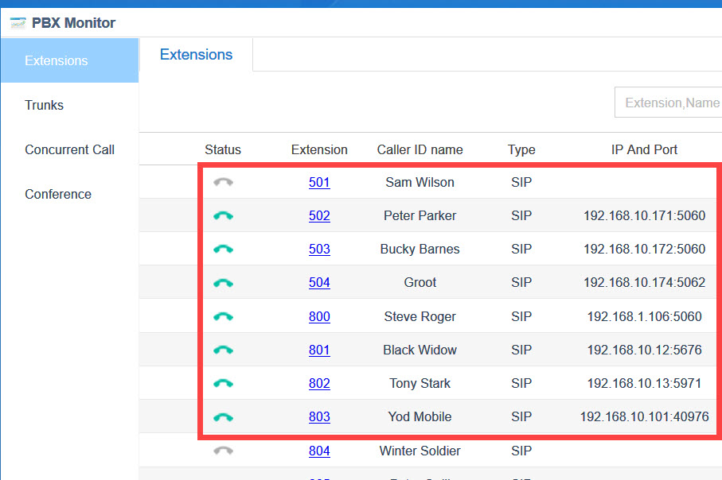Viewport: 722px width, 480px height.
Task: Click the IP And Port column header
Action: pos(644,149)
